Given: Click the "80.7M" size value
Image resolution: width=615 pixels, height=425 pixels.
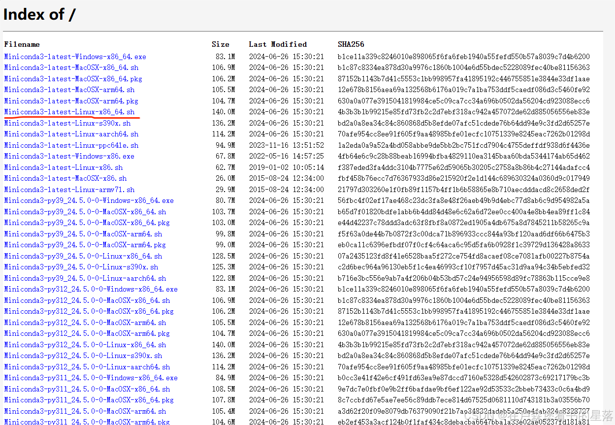Looking at the screenshot, I should [225, 200].
